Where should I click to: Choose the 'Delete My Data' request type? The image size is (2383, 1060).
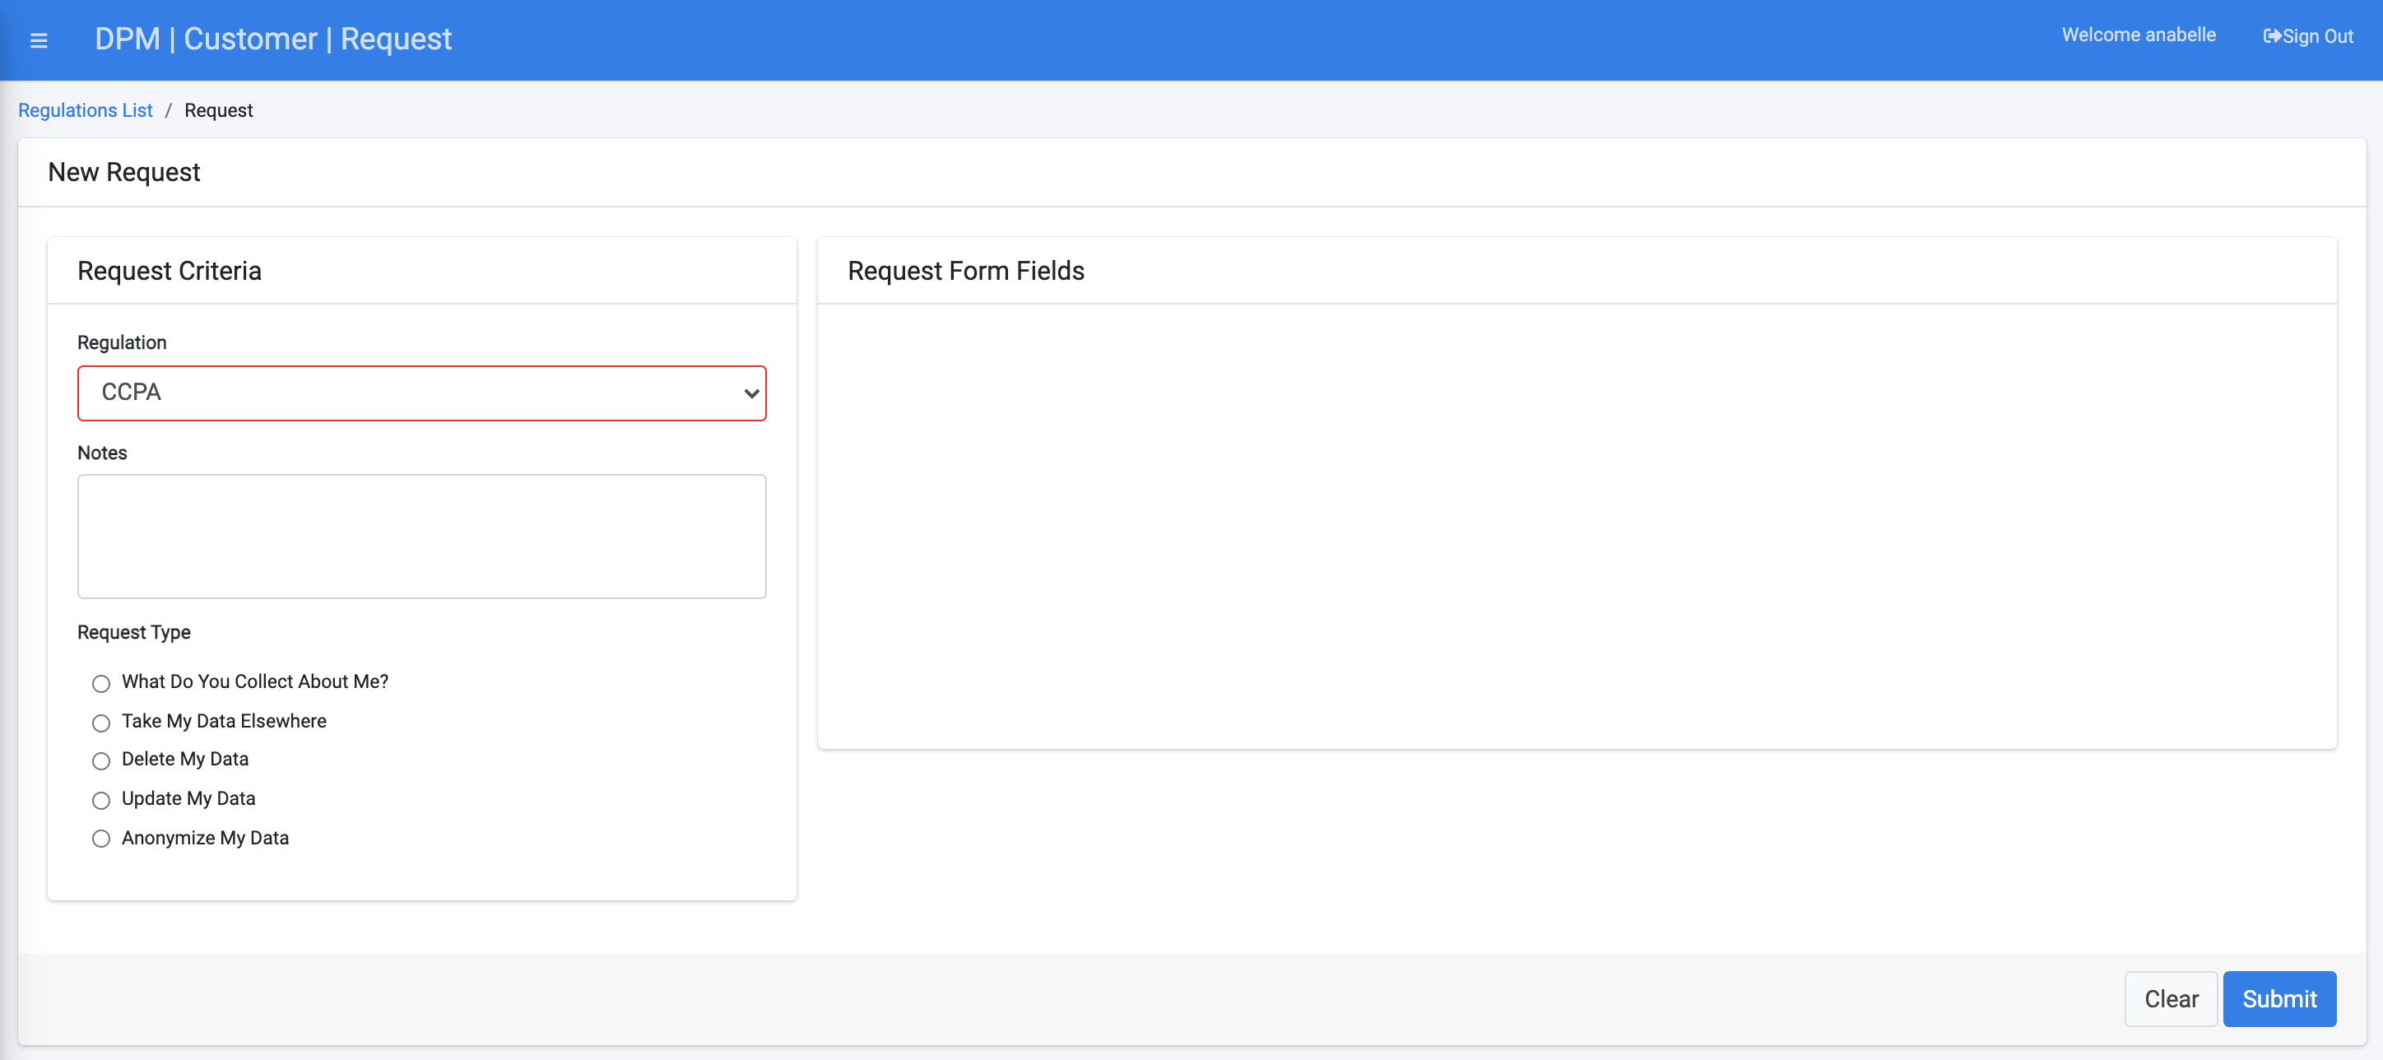(x=101, y=761)
